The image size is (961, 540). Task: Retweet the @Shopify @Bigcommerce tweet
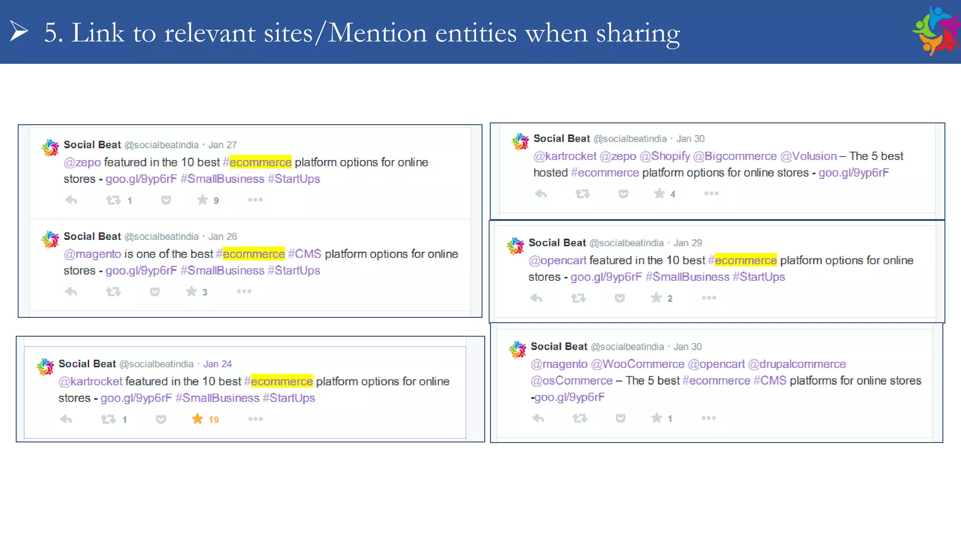point(583,194)
